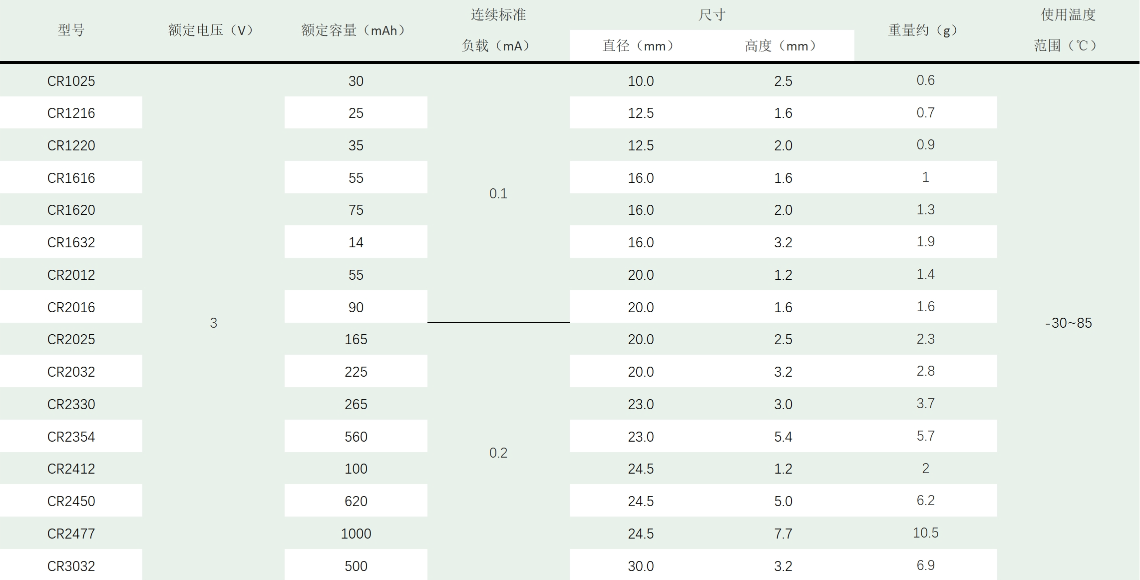Select the CR2477 model cell

pos(71,534)
